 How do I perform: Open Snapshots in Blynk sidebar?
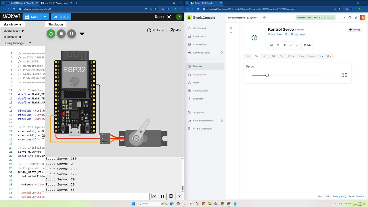coord(199,112)
